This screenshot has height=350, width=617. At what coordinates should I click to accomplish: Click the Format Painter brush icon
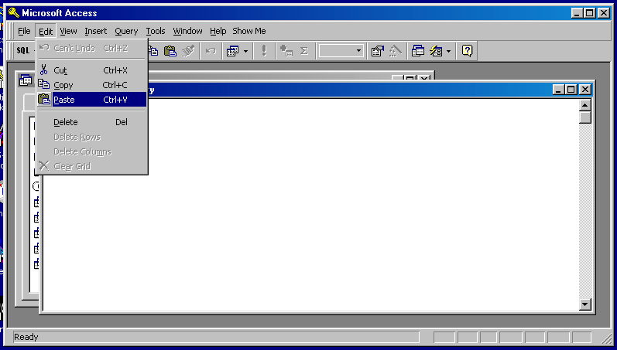188,51
